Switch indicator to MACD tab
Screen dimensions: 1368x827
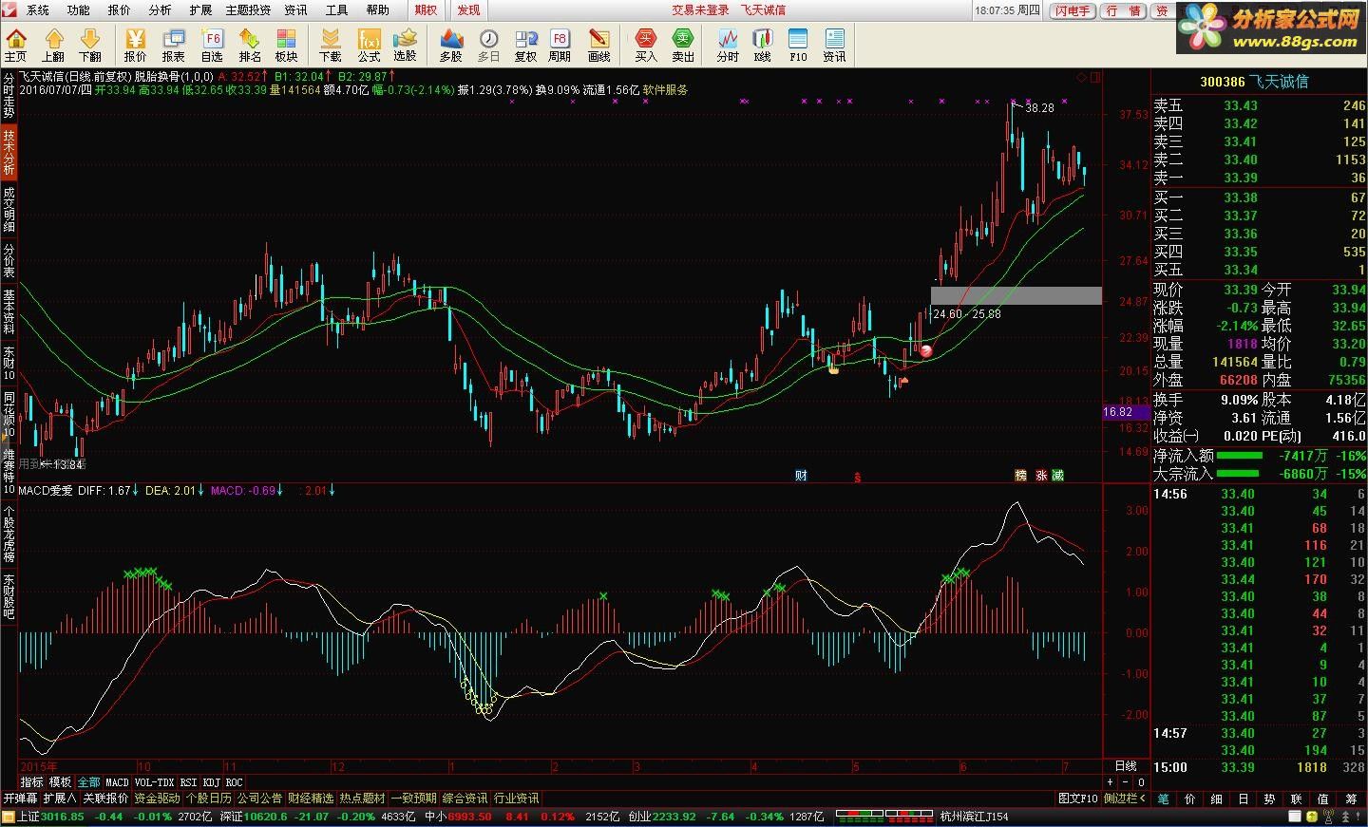point(117,782)
